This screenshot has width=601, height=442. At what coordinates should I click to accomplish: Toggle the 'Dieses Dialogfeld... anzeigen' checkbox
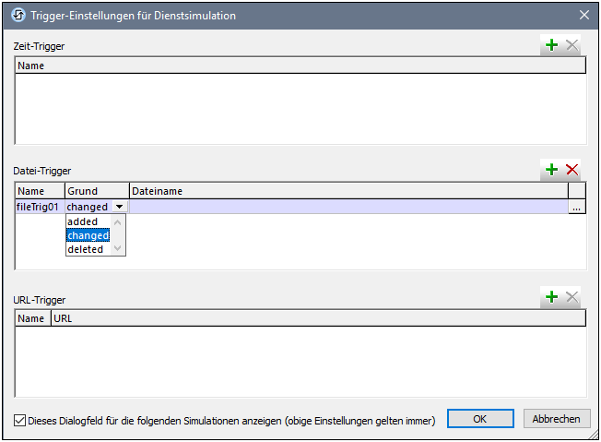[20, 420]
